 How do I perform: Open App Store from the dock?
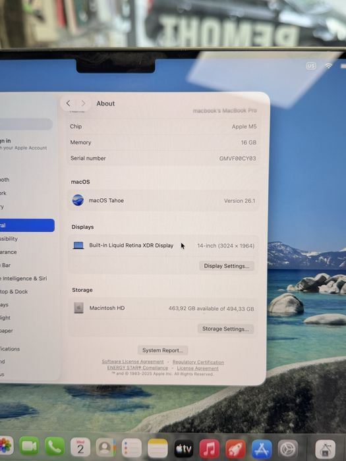(x=262, y=449)
